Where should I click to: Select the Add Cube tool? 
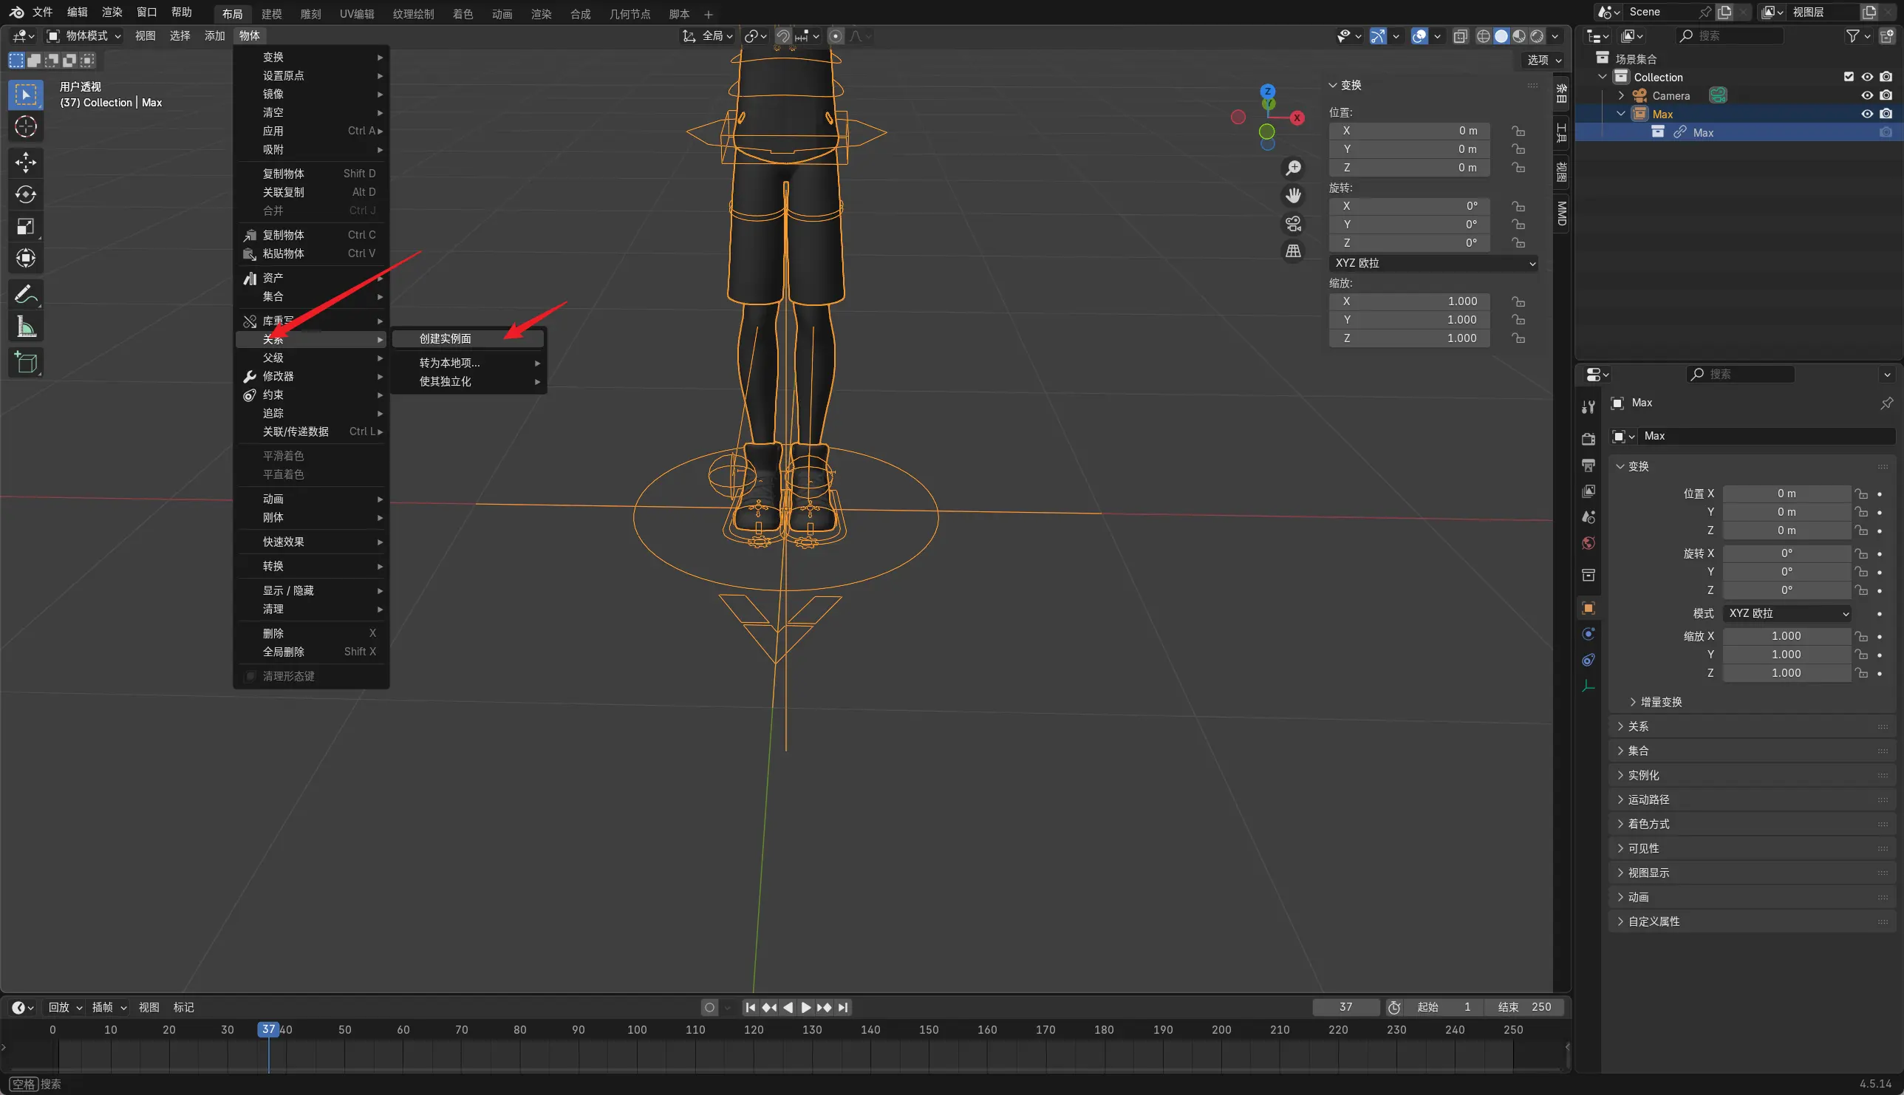(x=26, y=362)
